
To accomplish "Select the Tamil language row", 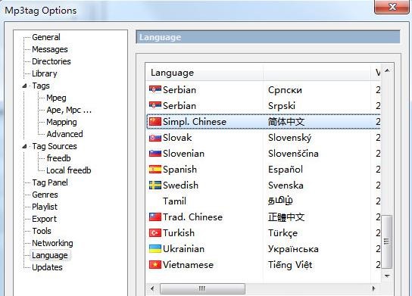I will click(264, 201).
